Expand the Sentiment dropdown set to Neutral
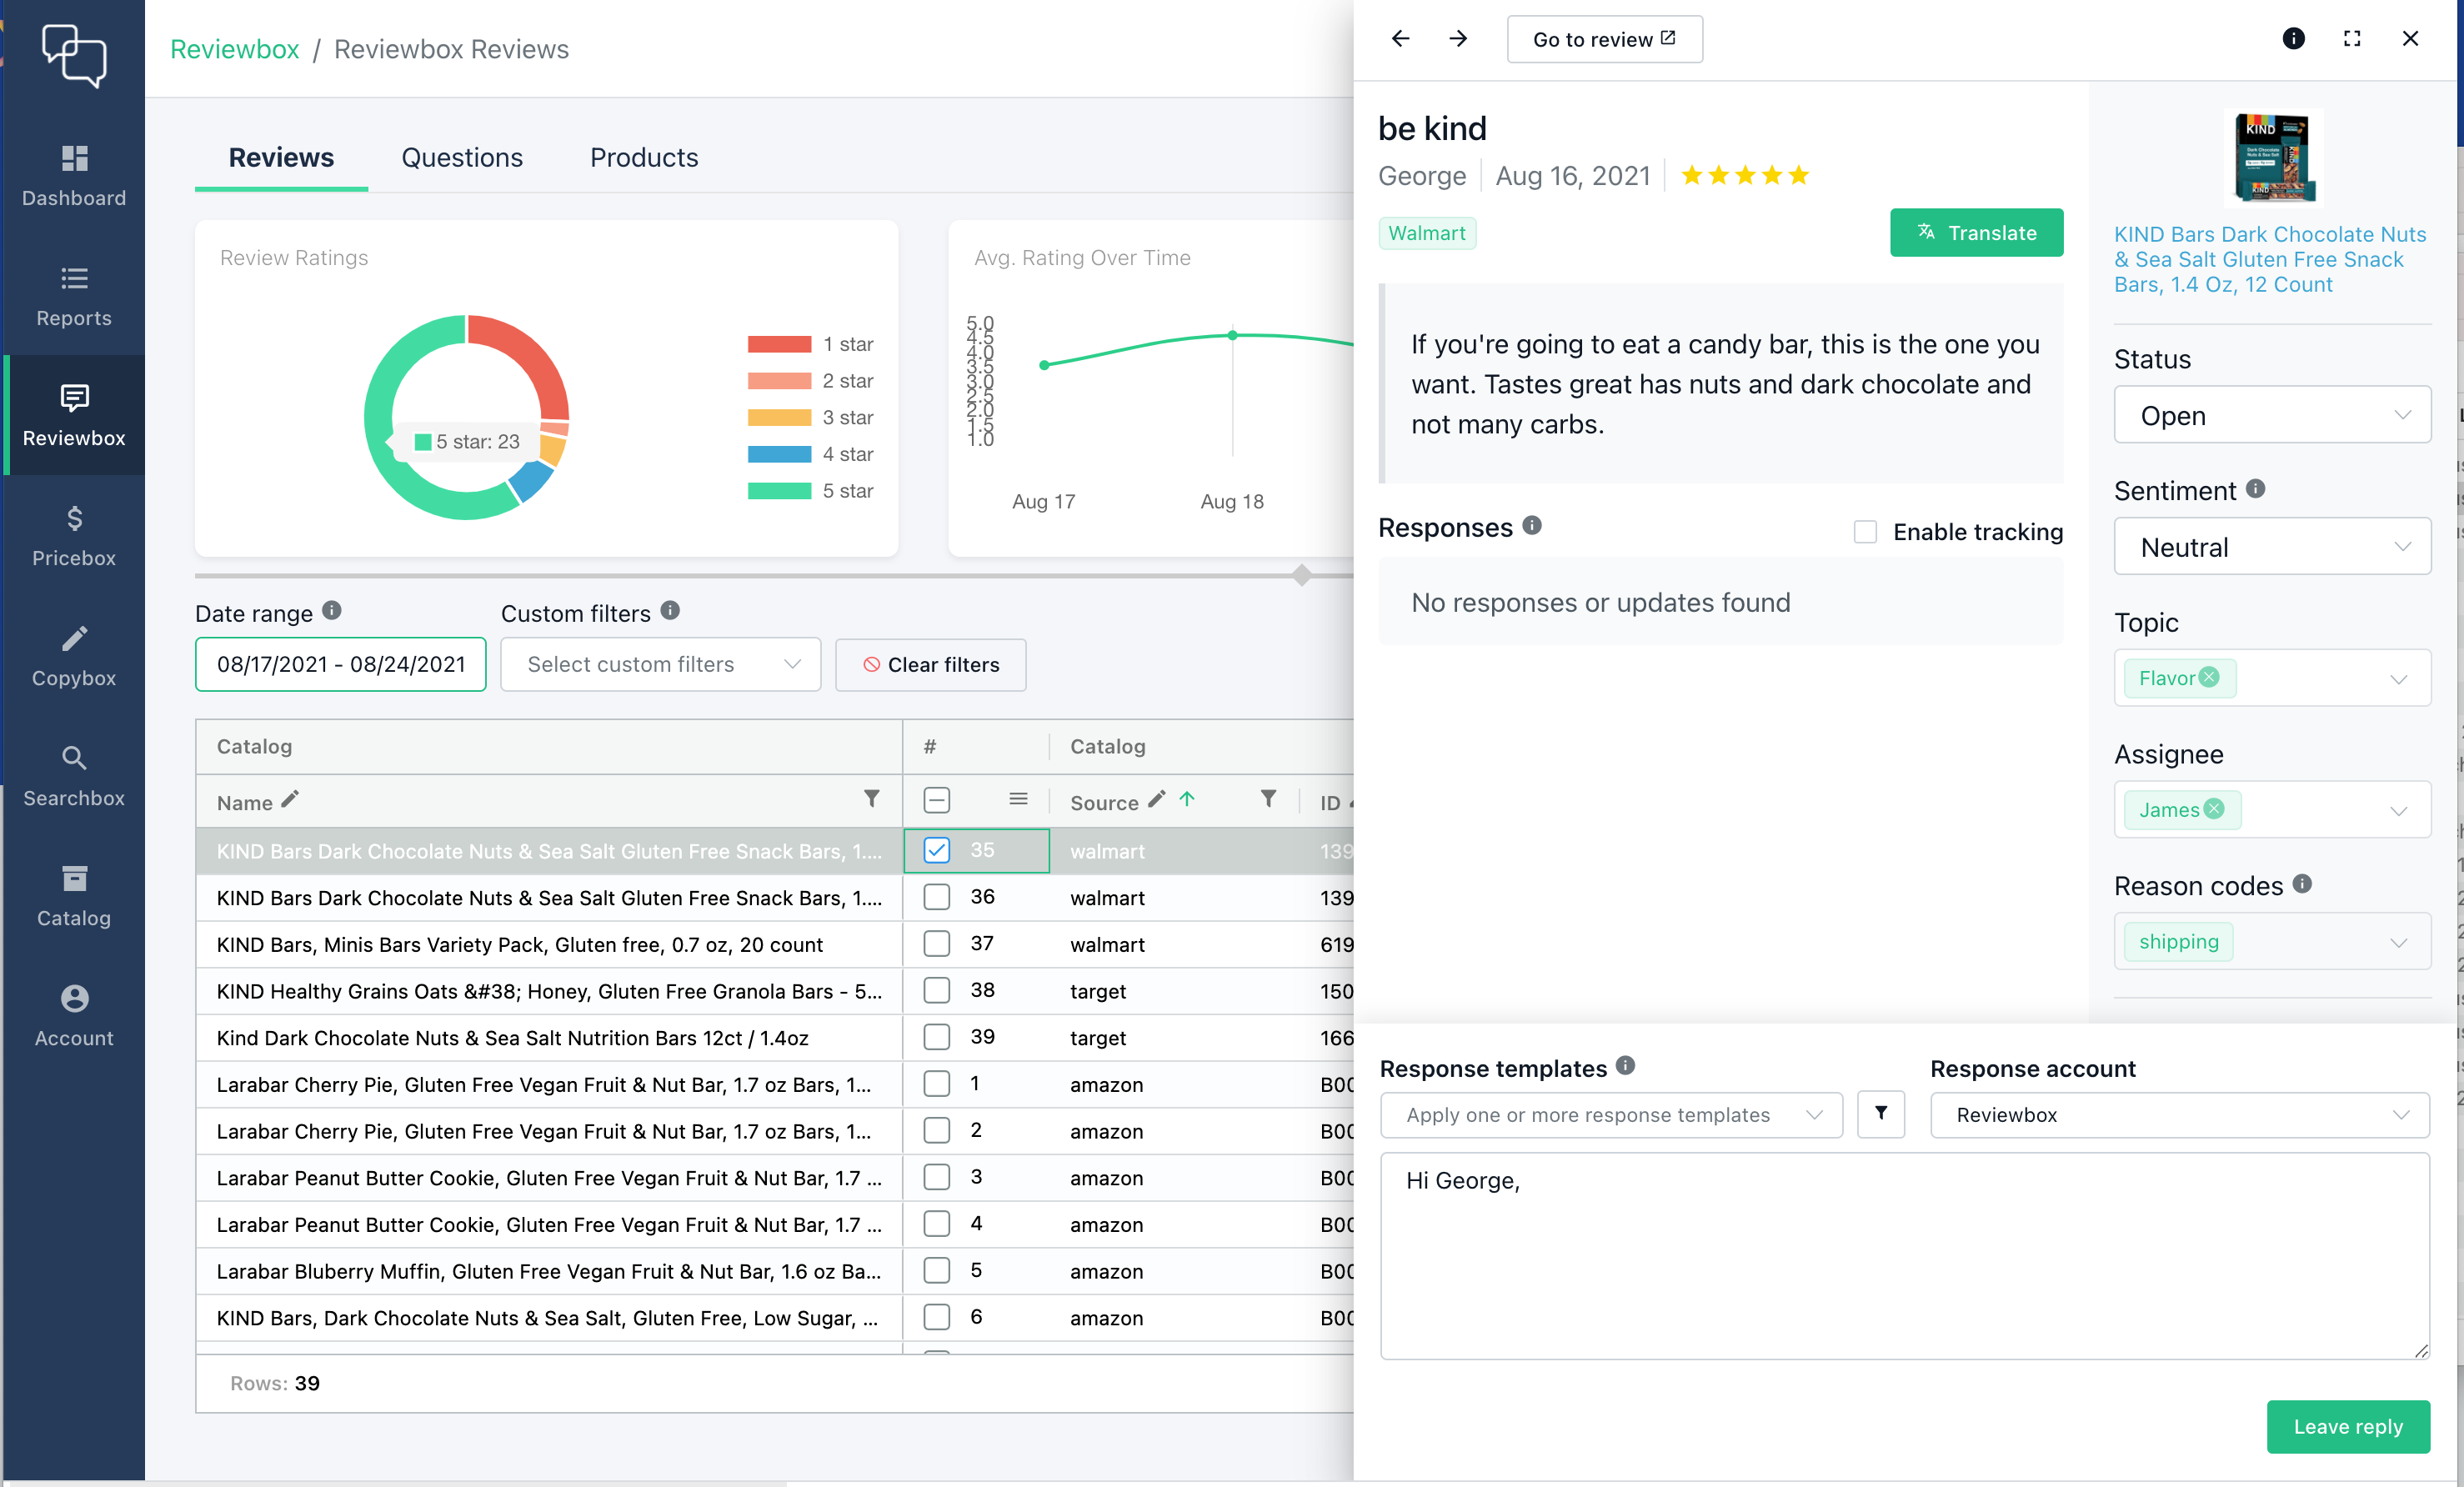The image size is (2464, 1487). pos(2271,547)
